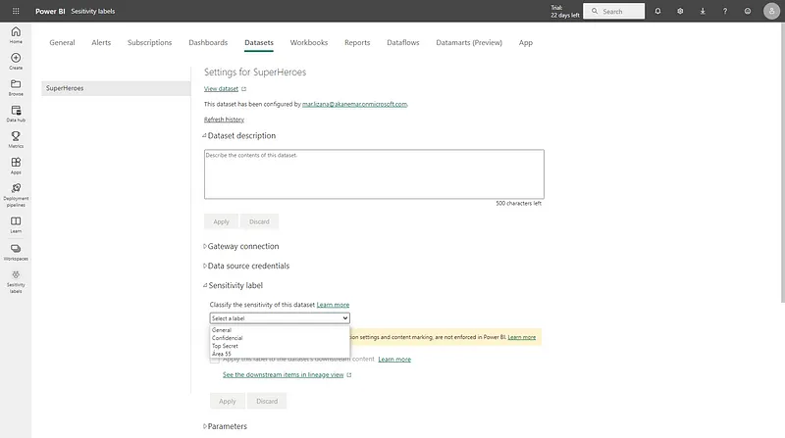Image resolution: width=785 pixels, height=438 pixels.
Task: Open settings gear icon
Action: 680,11
